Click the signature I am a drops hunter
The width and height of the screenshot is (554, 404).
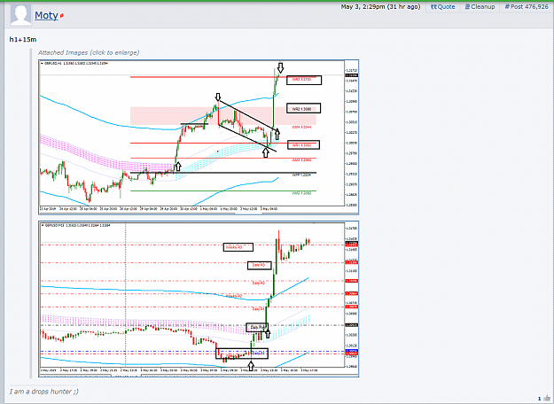click(44, 392)
